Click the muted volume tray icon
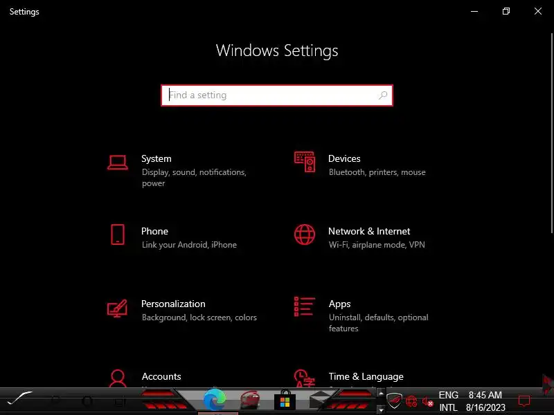This screenshot has width=554, height=415. point(428,402)
